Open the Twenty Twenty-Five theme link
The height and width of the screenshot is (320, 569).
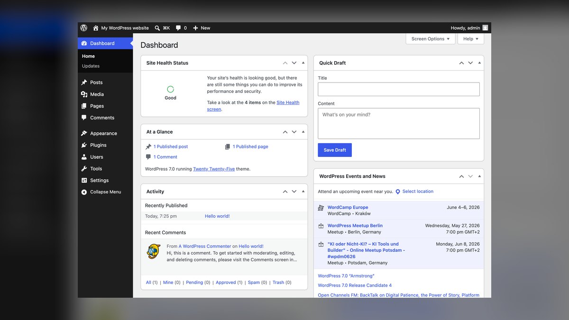tap(214, 169)
